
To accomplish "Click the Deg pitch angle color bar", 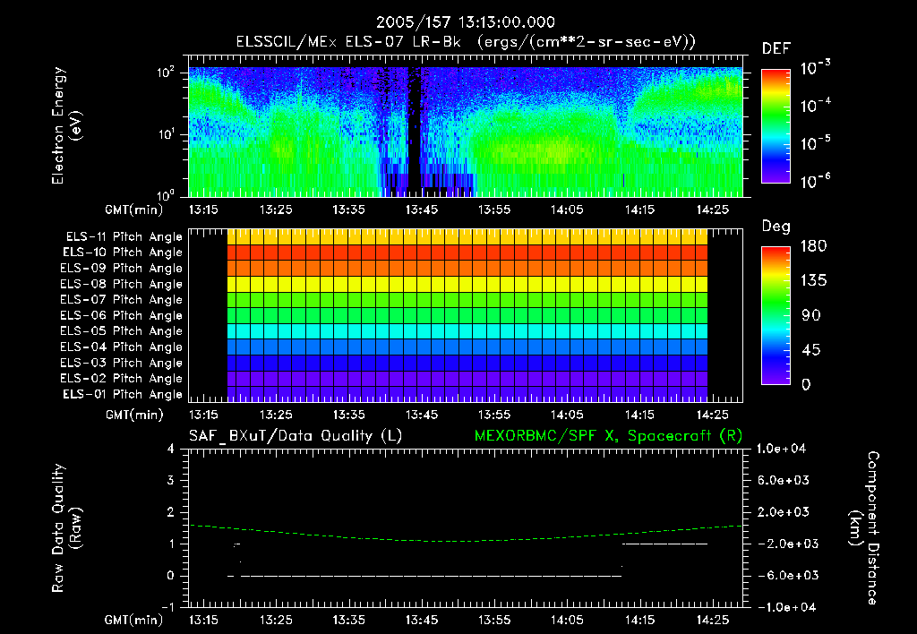I will pyautogui.click(x=776, y=316).
